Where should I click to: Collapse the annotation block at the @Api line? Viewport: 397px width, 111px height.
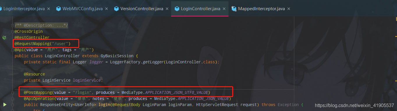click(13, 50)
